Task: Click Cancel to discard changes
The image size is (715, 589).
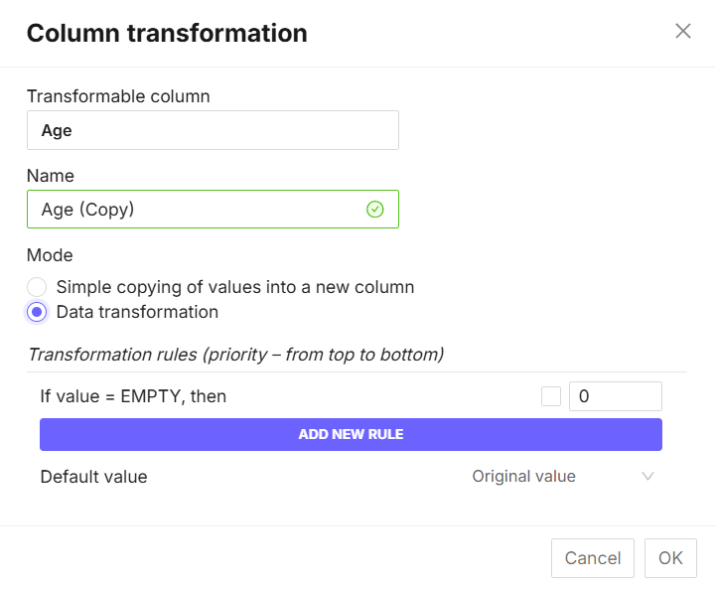Action: (592, 558)
